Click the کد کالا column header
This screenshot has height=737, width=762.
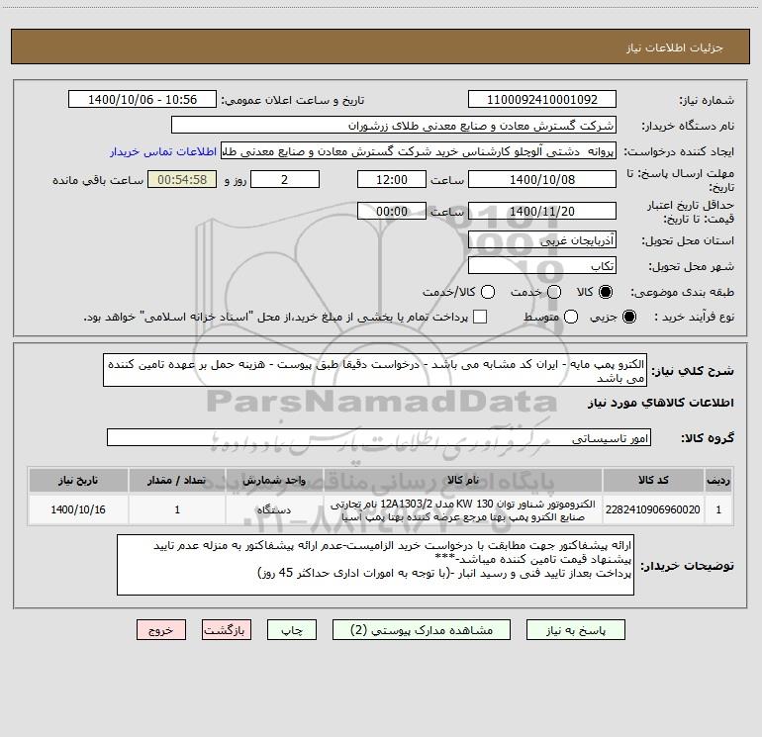(x=653, y=480)
